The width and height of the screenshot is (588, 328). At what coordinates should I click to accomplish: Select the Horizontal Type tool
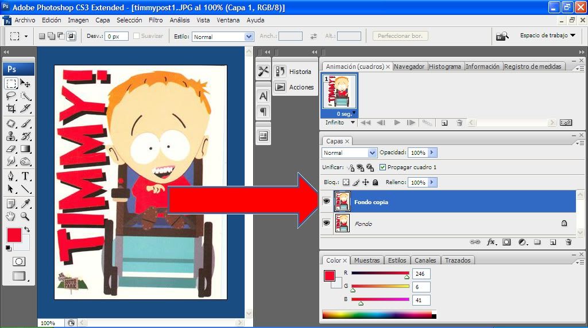coord(25,176)
